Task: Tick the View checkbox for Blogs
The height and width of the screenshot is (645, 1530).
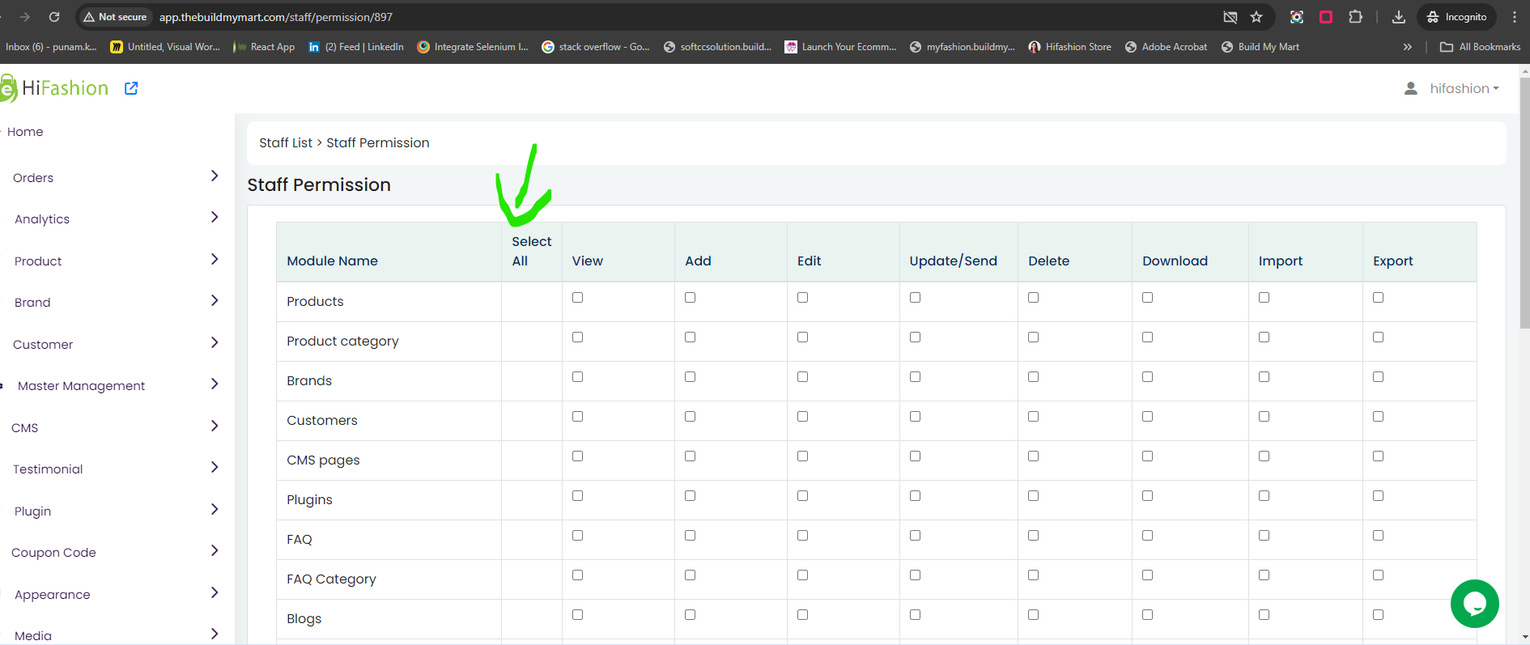Action: click(x=577, y=614)
